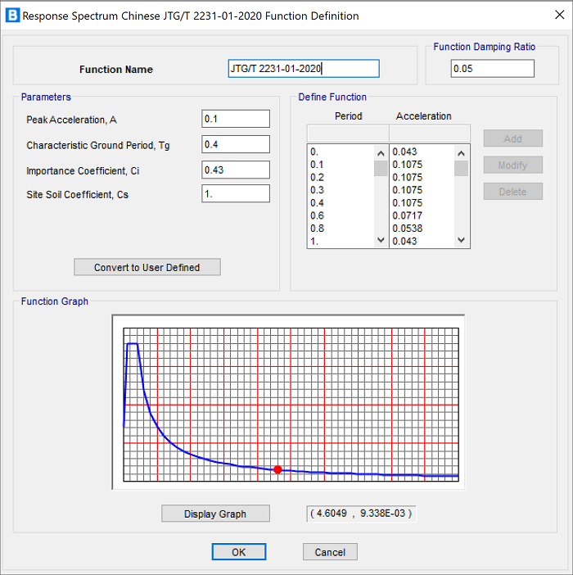Screen dimensions: 573x575
Task: Select the Characteristic Ground Period Tg input
Action: tap(236, 144)
